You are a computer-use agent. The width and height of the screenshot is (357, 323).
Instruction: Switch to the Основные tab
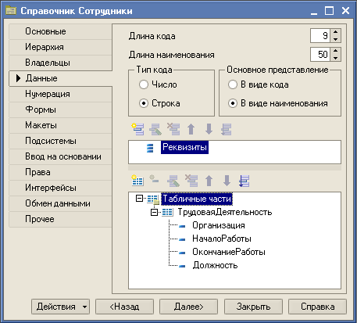point(60,31)
